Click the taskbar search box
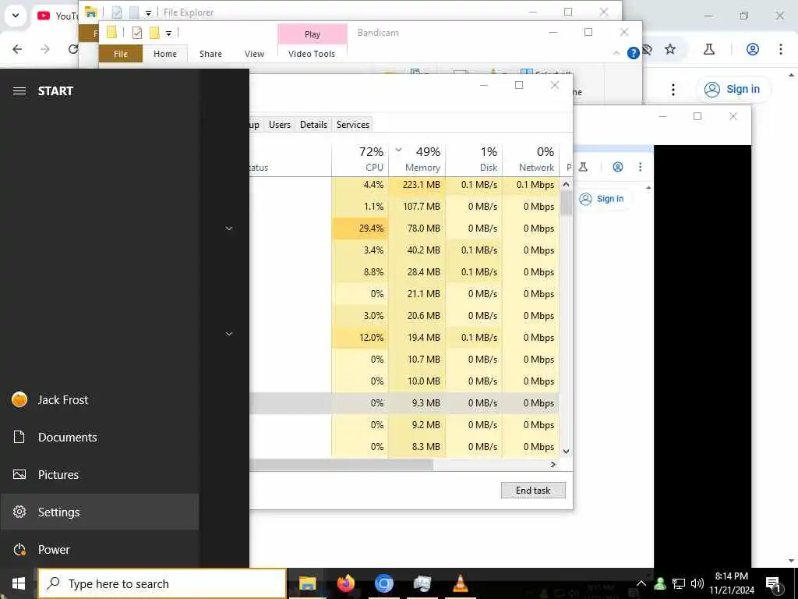 (162, 583)
